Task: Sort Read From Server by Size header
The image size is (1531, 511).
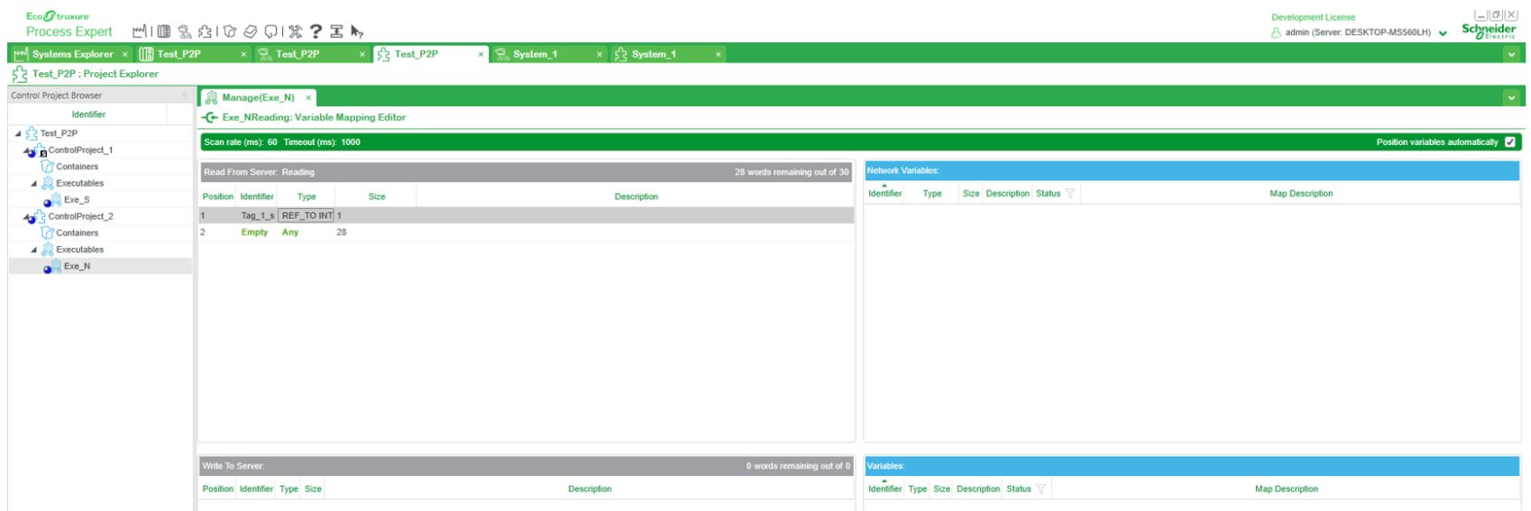Action: 377,196
